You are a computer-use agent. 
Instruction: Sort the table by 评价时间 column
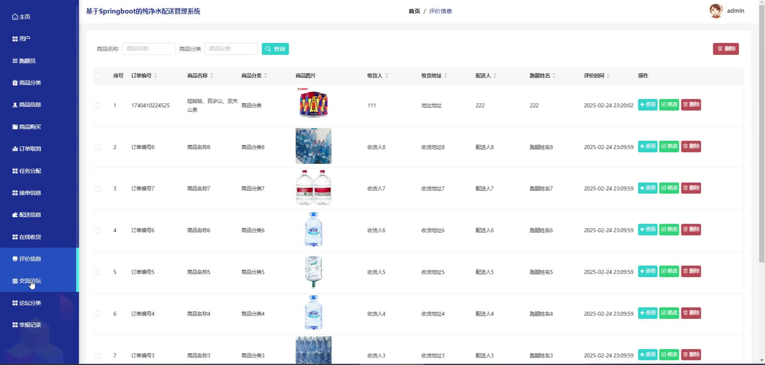coord(608,76)
